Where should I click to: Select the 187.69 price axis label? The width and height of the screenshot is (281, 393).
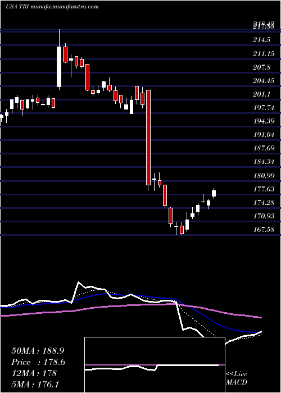pyautogui.click(x=264, y=148)
